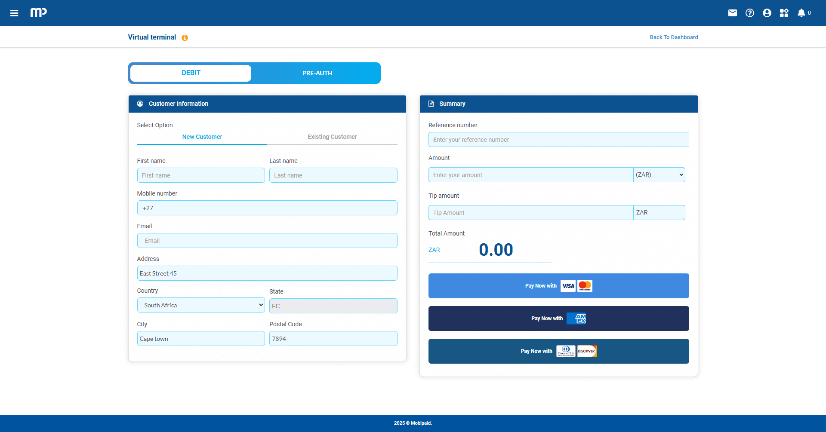Expand the Country dropdown
The image size is (826, 432).
[x=201, y=305]
